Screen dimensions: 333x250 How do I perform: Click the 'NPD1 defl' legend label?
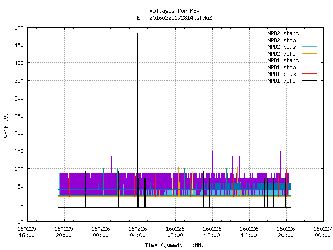tap(281, 81)
